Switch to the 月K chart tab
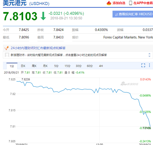 coord(45,66)
